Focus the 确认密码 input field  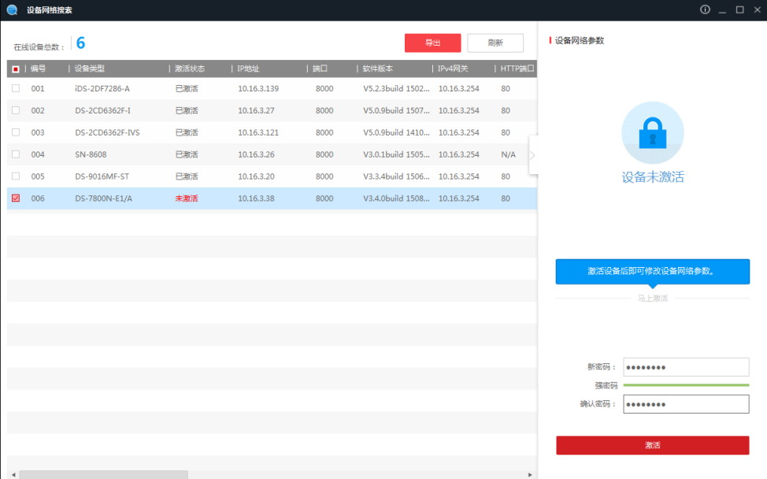pos(685,404)
